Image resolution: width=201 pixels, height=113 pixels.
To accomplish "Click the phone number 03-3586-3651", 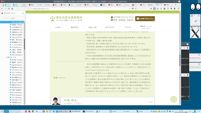I will tap(123, 20).
